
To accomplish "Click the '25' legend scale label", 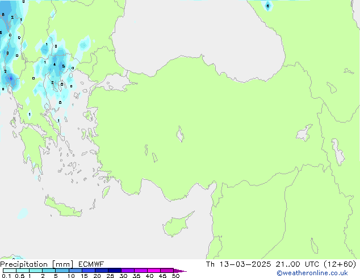I will [x=110, y=276].
